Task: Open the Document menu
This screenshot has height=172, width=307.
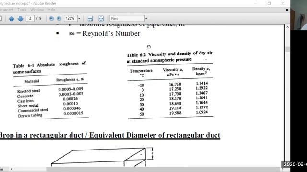Action: (x=6, y=10)
